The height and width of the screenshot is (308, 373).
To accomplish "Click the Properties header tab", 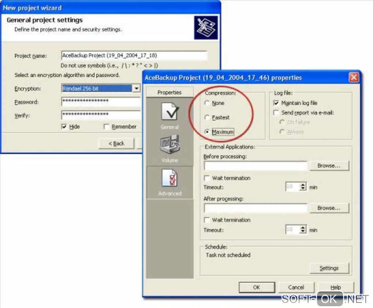I will pos(170,92).
